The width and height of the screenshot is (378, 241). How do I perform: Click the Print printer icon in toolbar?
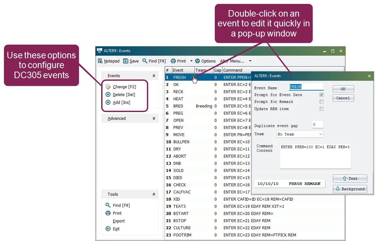point(173,61)
